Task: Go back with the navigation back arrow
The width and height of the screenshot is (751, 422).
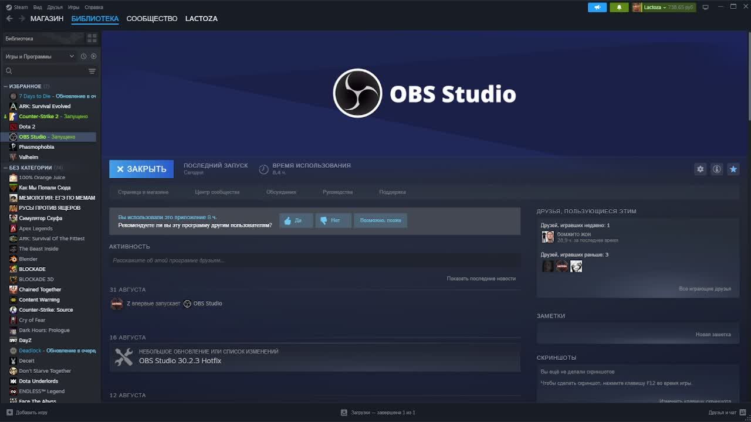Action: coord(9,19)
